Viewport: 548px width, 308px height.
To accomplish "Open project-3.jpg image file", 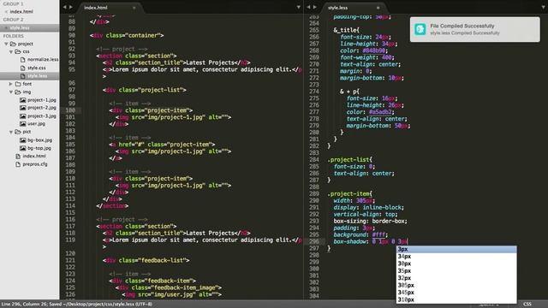I will click(42, 116).
